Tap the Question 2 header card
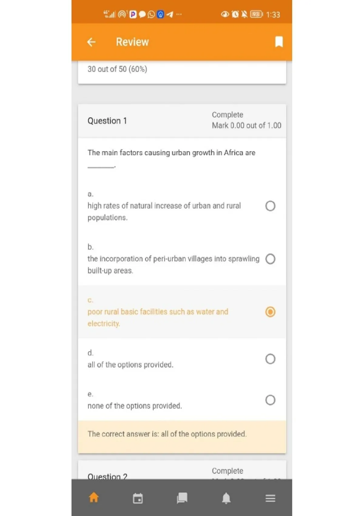This screenshot has width=364, height=516. point(182,470)
